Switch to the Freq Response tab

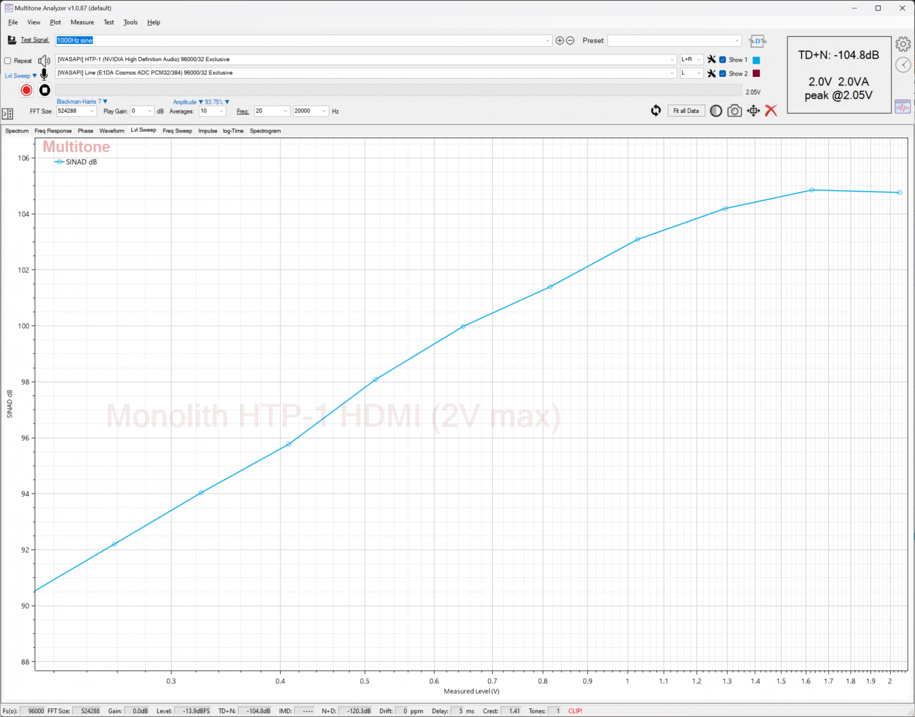click(x=53, y=131)
